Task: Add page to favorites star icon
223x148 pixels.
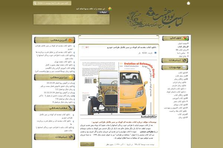Action: 110,9
